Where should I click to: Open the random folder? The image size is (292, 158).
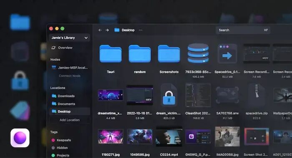point(140,54)
